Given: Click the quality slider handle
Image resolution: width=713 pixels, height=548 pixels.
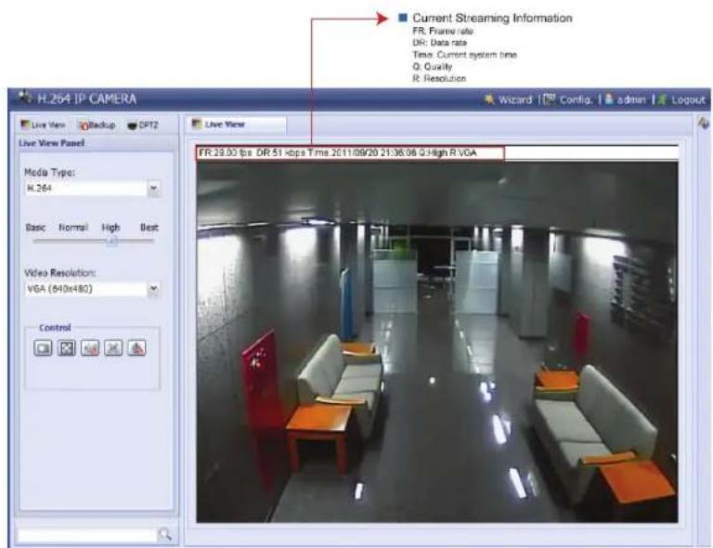Looking at the screenshot, I should coord(112,241).
